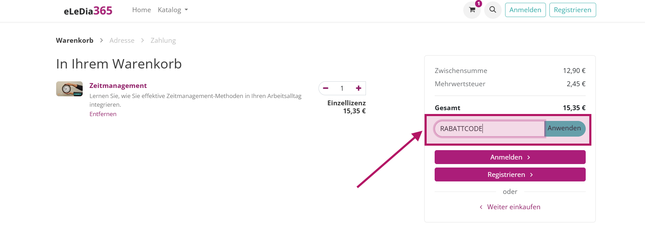Viewport: 645px width, 236px height.
Task: Increase quantity with the plus icon
Action: (x=359, y=88)
